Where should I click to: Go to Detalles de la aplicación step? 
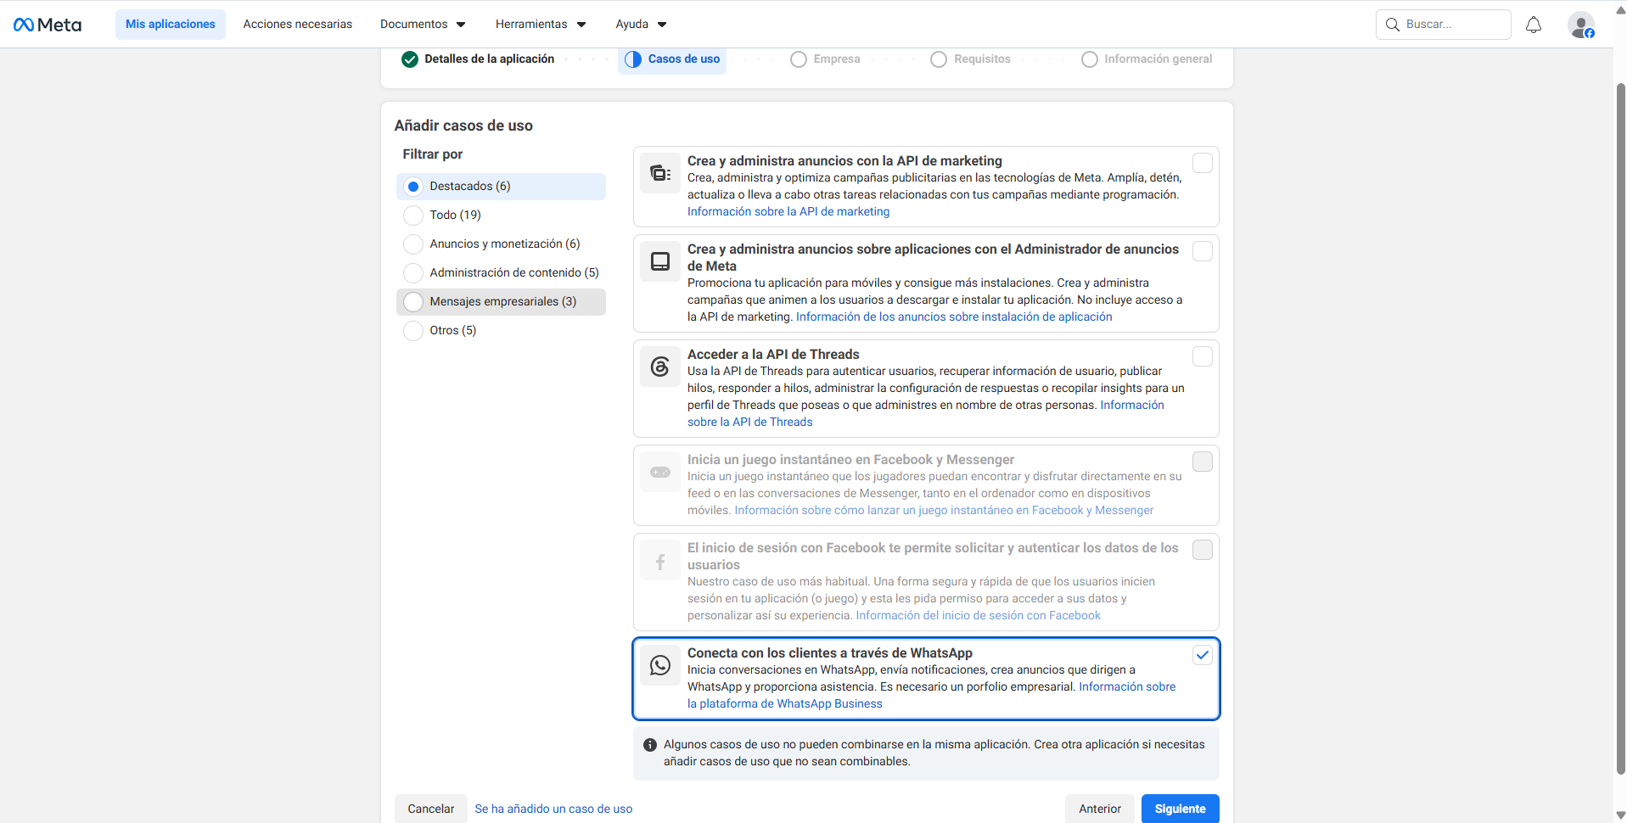click(478, 59)
